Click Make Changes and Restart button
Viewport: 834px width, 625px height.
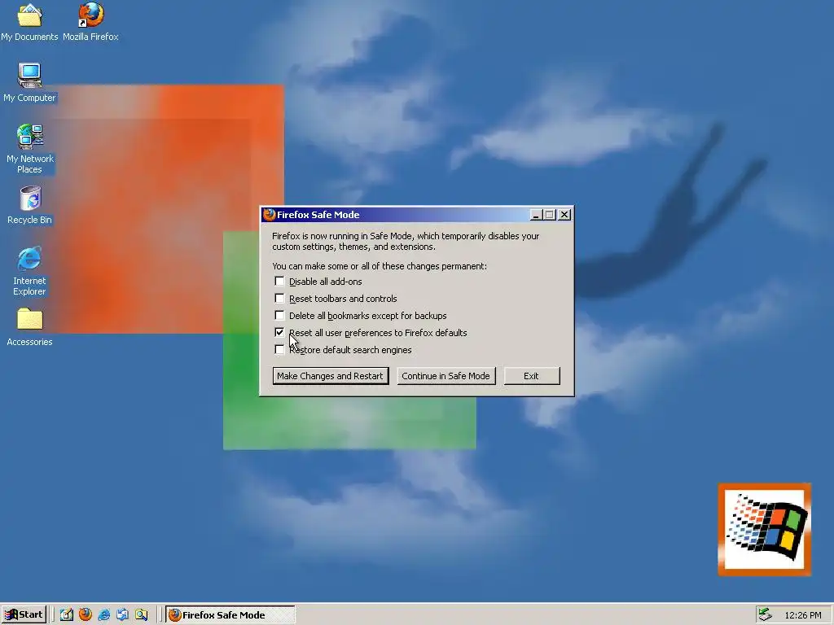coord(331,376)
